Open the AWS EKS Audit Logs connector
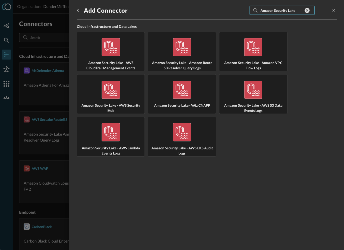The height and width of the screenshot is (250, 344). pyautogui.click(x=182, y=137)
